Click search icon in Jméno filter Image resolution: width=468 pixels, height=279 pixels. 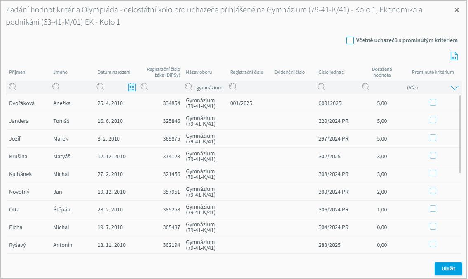click(56, 87)
